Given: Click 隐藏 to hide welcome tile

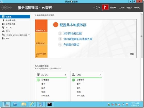Looking at the screenshot, I should [x=132, y=54].
